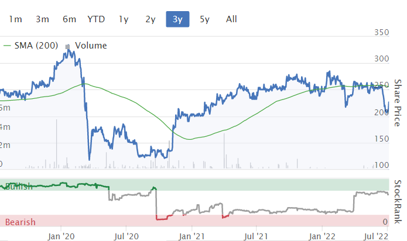Click the Jul '21 axis label

pos(256,236)
